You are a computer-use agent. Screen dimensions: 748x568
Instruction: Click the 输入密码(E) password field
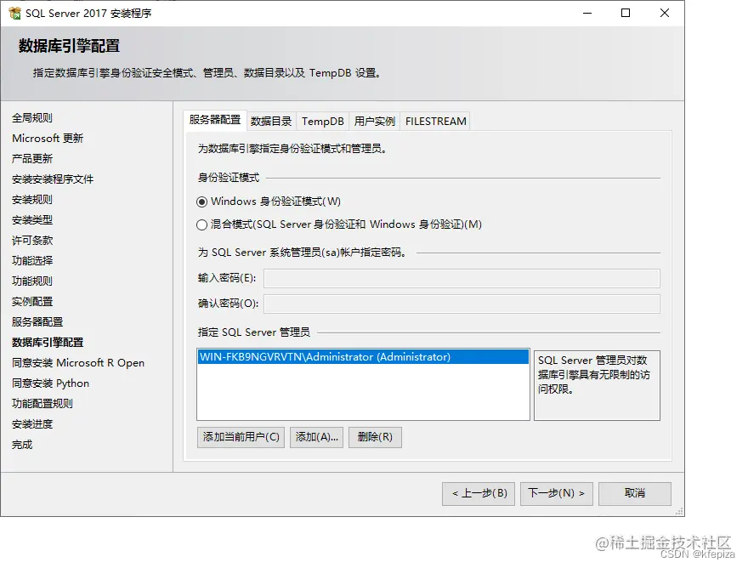(x=464, y=278)
